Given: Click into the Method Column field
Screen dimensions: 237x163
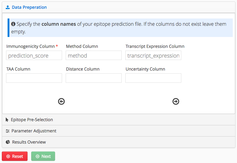Looking at the screenshot, I should pyautogui.click(x=94, y=55).
